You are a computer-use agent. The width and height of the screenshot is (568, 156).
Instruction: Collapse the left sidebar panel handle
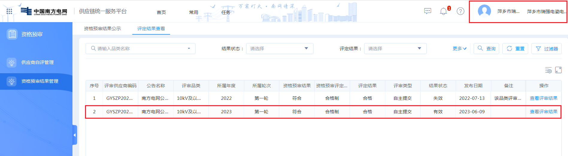[x=75, y=135]
